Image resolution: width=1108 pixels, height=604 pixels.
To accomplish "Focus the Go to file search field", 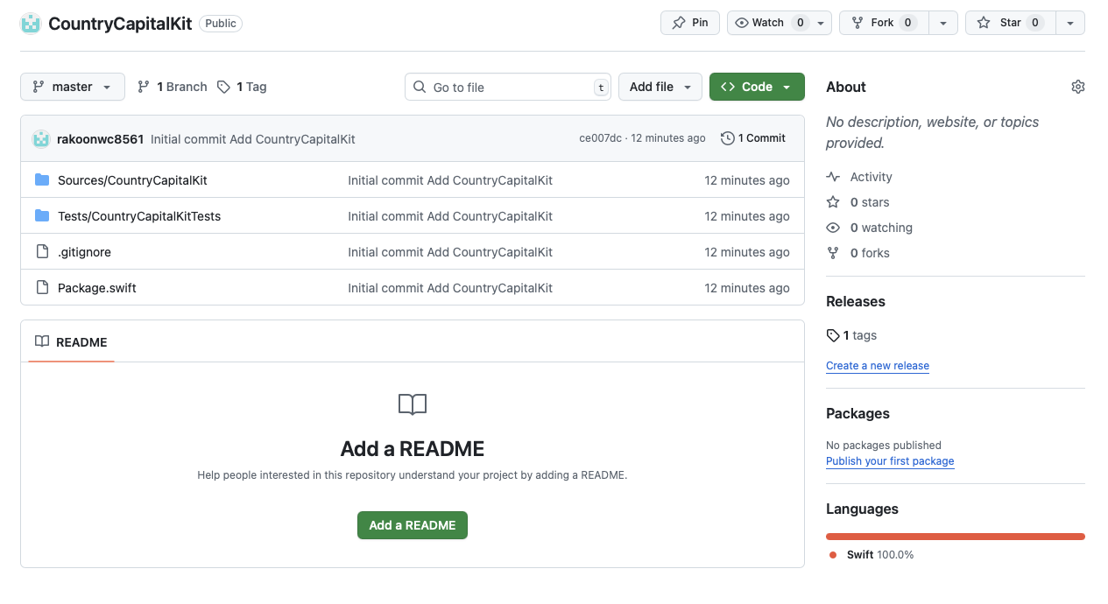I will [508, 87].
